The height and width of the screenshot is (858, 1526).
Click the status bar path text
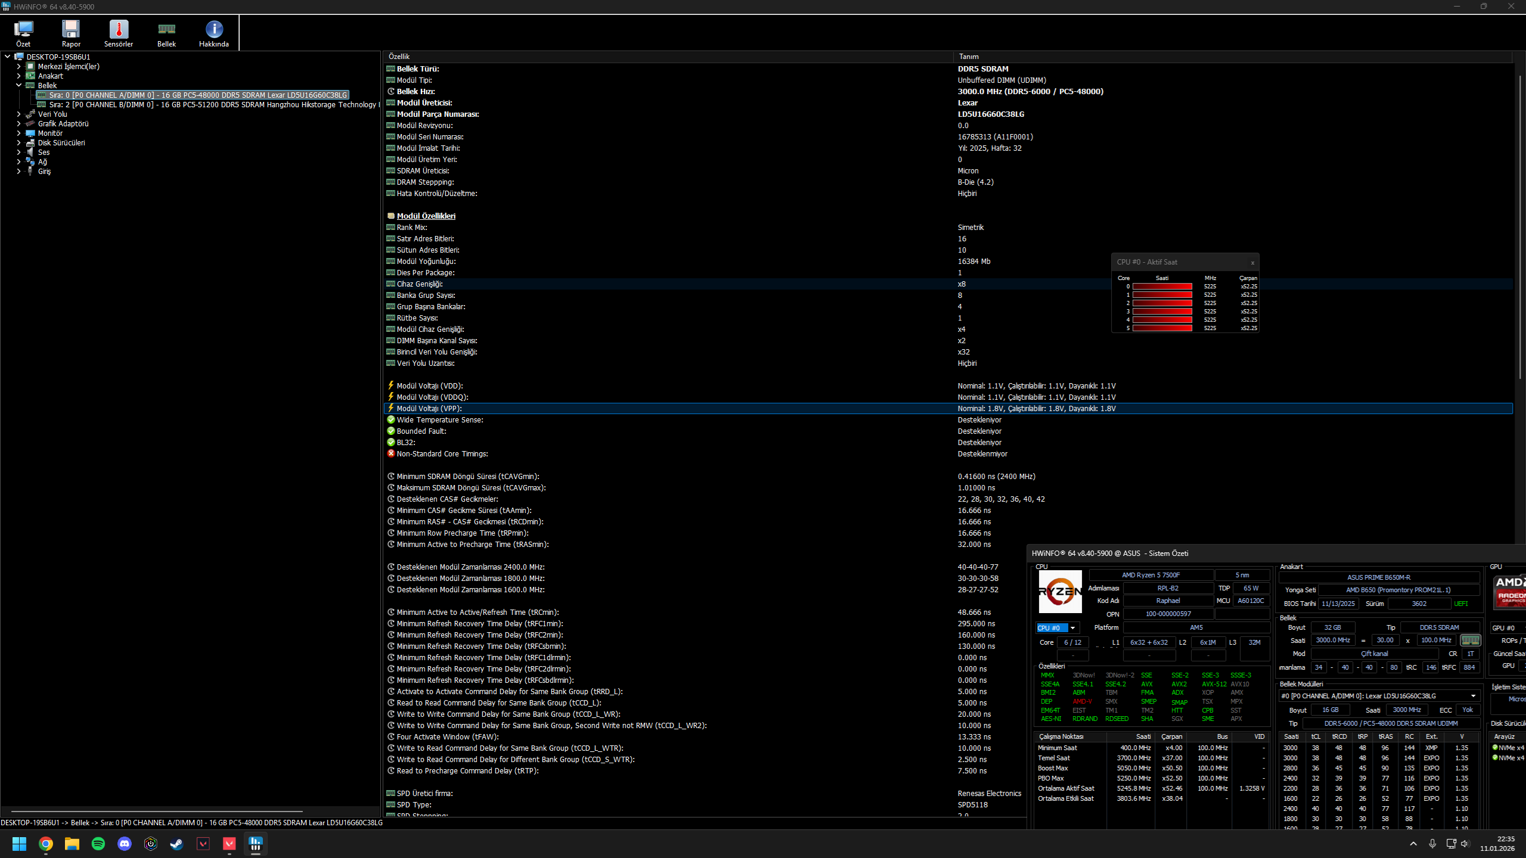[191, 823]
